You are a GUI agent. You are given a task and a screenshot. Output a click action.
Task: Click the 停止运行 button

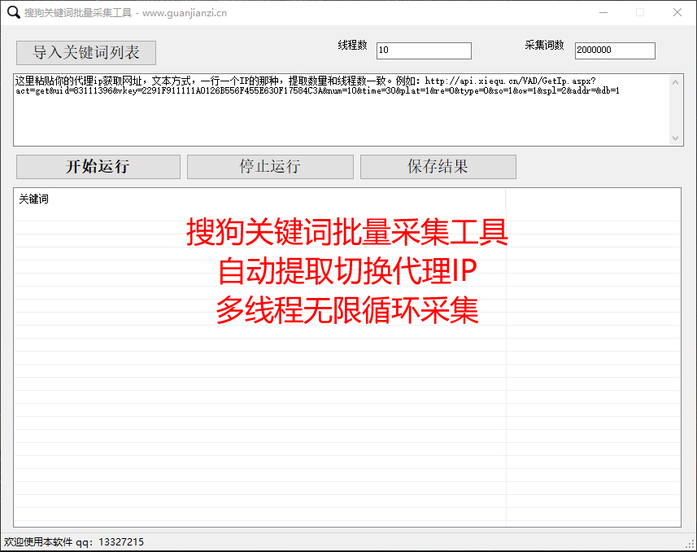[270, 167]
